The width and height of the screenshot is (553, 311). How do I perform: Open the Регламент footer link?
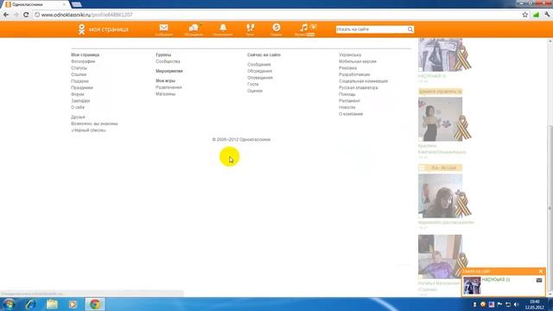coord(349,101)
